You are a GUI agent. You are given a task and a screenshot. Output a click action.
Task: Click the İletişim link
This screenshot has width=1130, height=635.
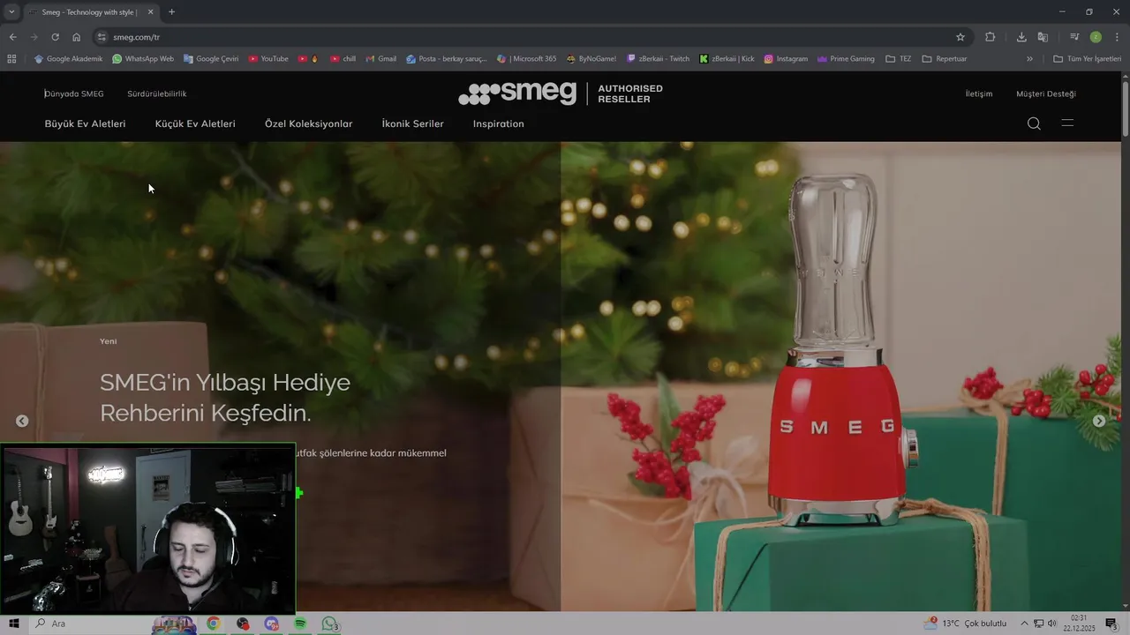(x=979, y=93)
